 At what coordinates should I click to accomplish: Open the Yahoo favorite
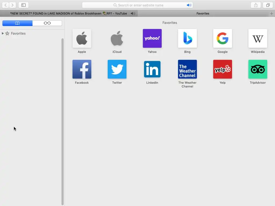(152, 38)
